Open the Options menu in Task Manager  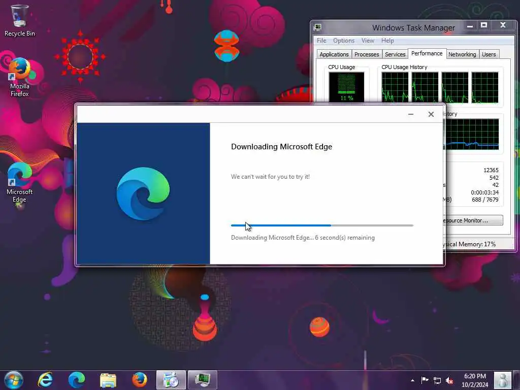[x=344, y=41]
